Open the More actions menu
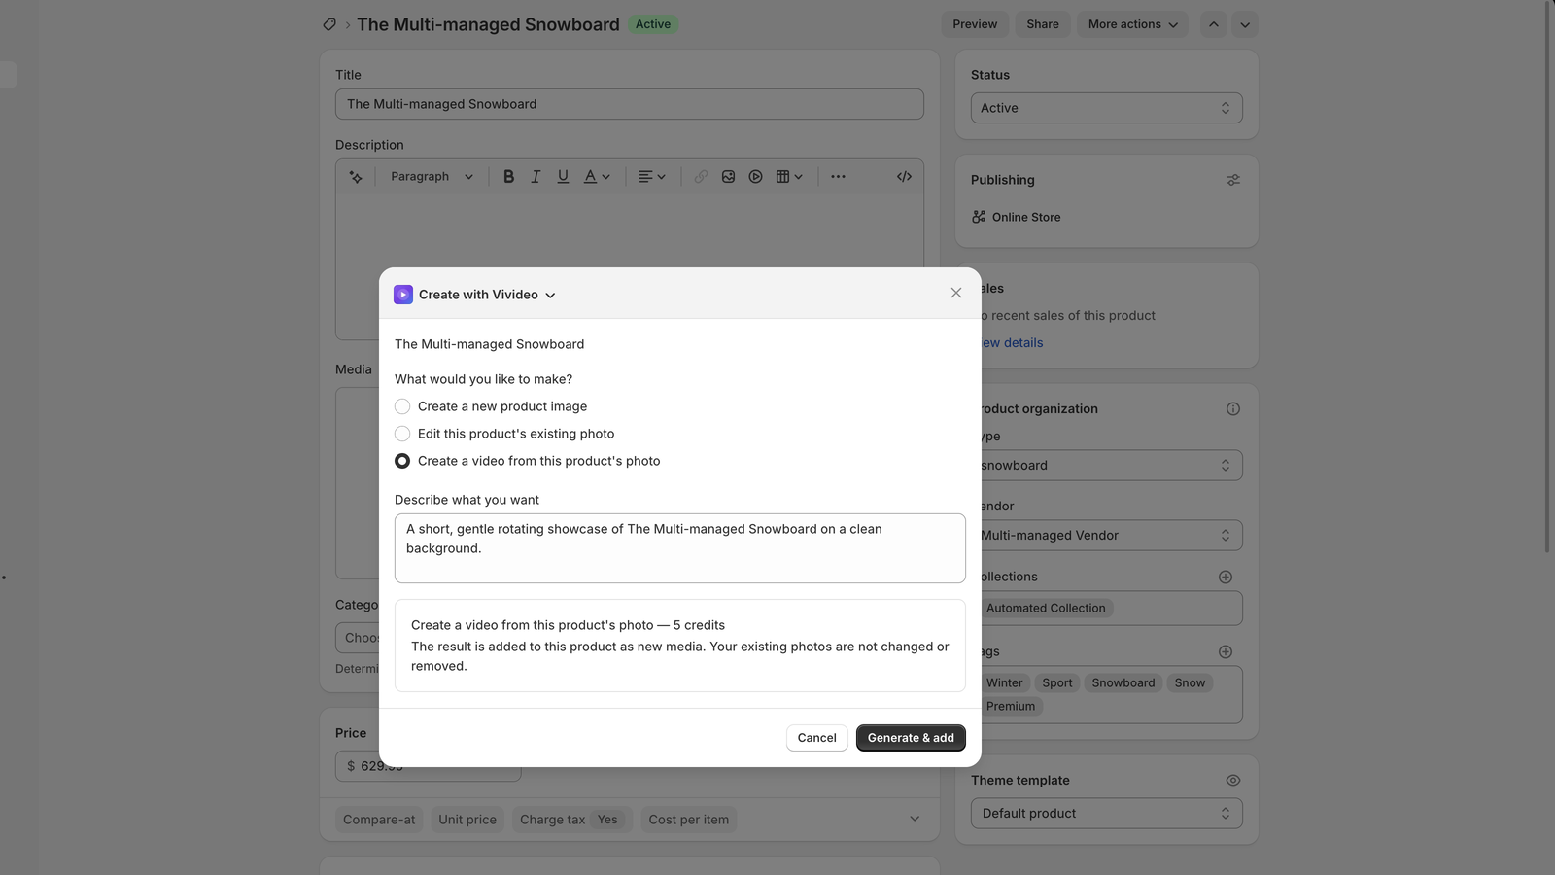 (1133, 24)
